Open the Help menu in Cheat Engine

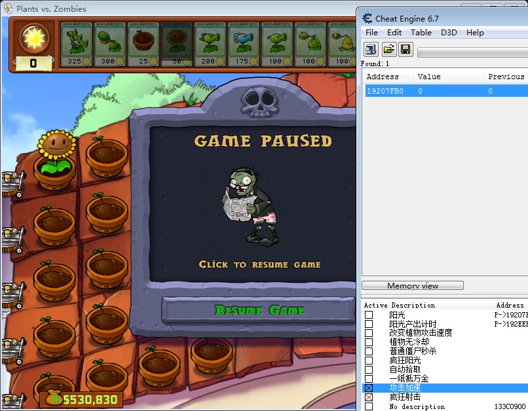pos(475,33)
